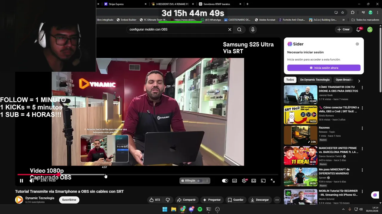Viewport: 382px width, 214px height.
Task: Click the Descargar download button
Action: coord(260,200)
